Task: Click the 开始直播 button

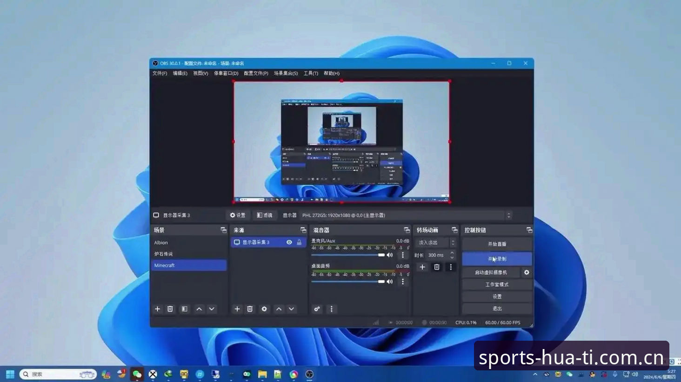Action: 497,244
